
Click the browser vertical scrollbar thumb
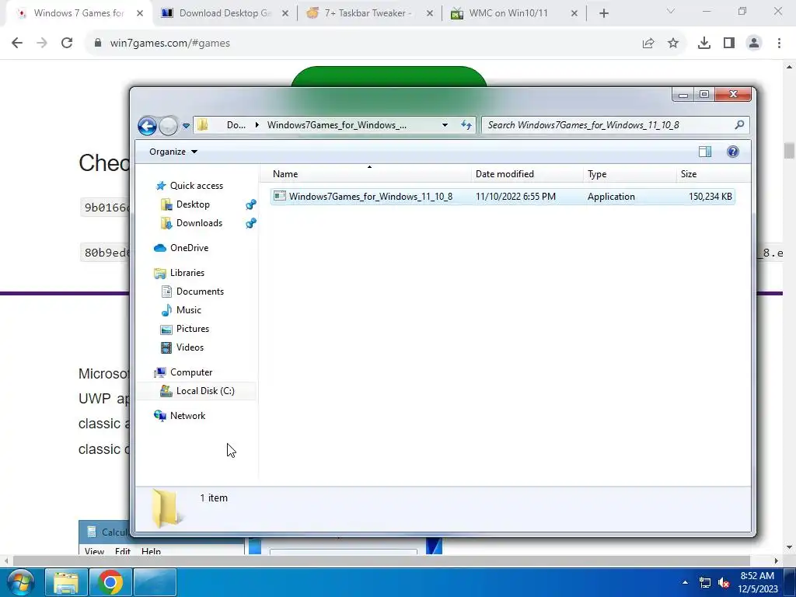tap(789, 151)
